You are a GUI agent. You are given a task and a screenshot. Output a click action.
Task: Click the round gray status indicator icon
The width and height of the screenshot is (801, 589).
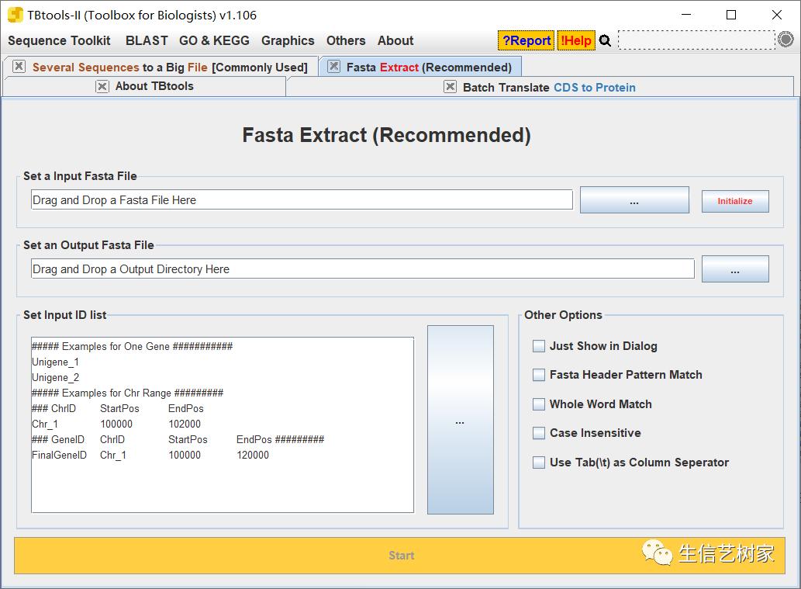tap(785, 40)
